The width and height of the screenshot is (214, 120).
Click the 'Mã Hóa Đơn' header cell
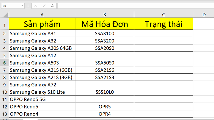click(105, 24)
